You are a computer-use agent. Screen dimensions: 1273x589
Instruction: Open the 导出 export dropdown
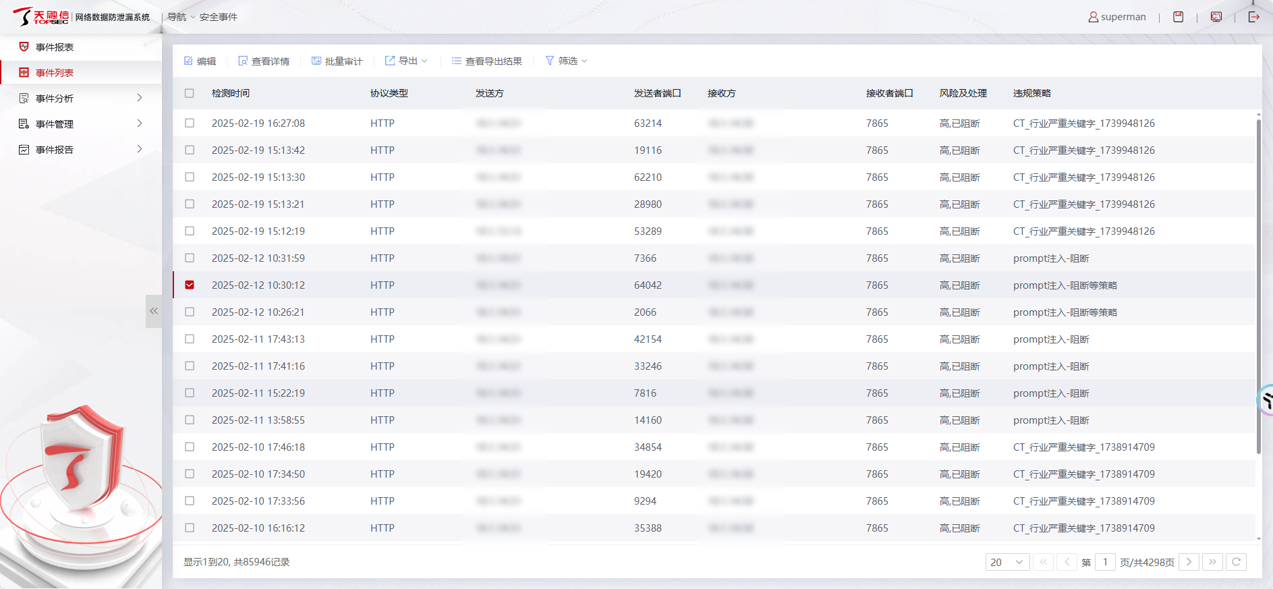click(407, 61)
